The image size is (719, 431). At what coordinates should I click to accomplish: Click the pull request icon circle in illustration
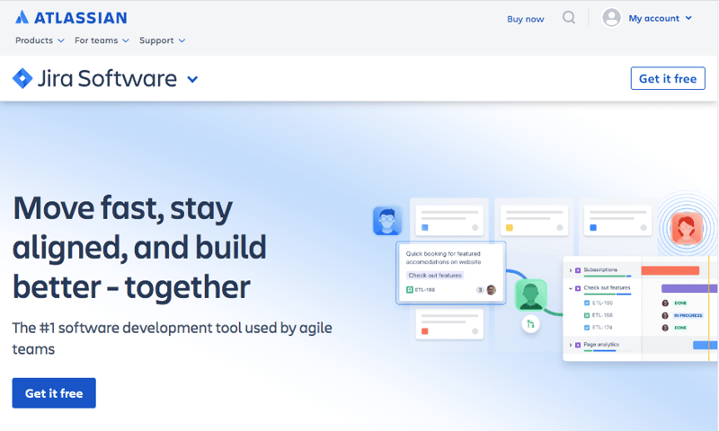[530, 324]
